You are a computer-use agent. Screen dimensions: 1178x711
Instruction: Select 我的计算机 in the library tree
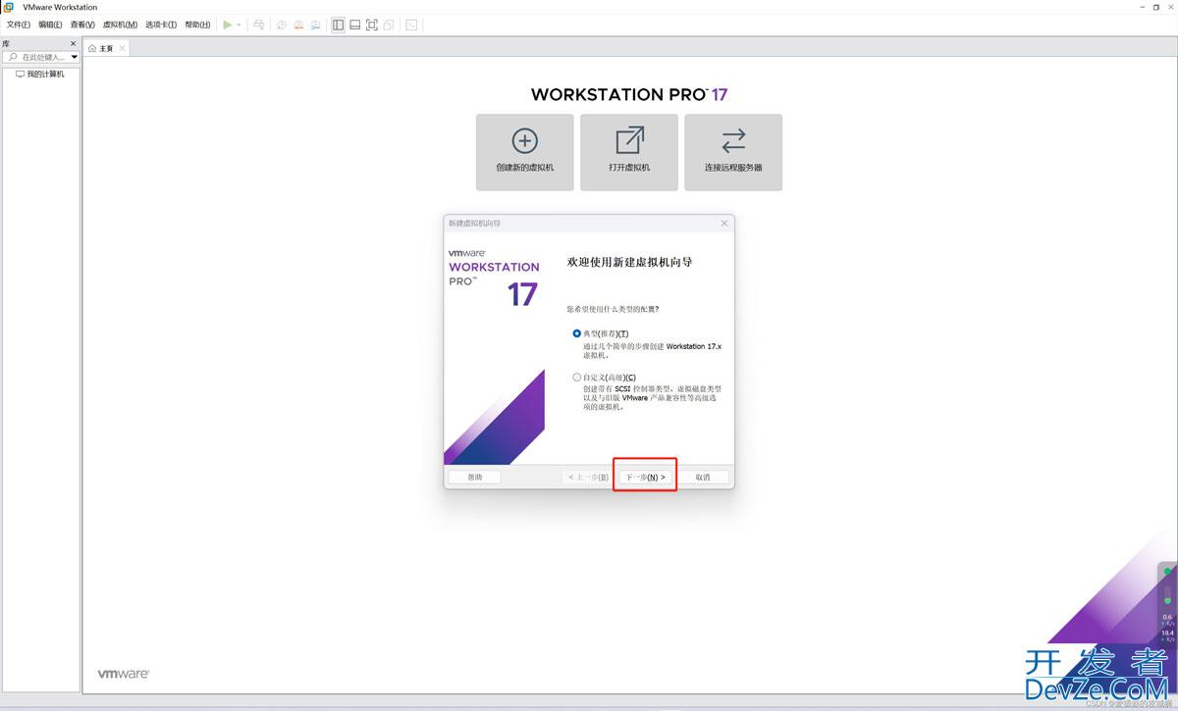pyautogui.click(x=39, y=74)
